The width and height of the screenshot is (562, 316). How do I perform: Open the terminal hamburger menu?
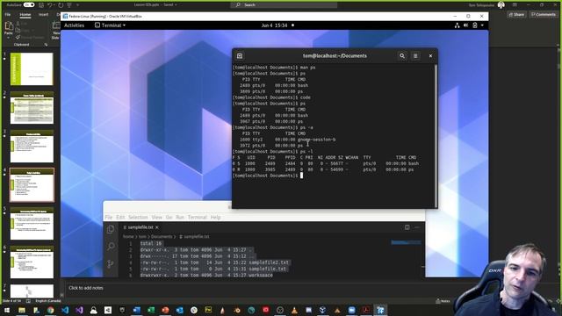point(415,56)
